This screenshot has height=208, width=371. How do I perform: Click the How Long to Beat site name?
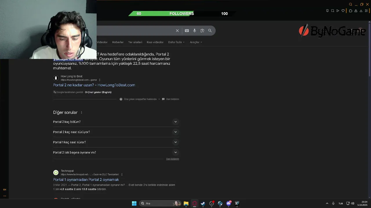pos(72,76)
